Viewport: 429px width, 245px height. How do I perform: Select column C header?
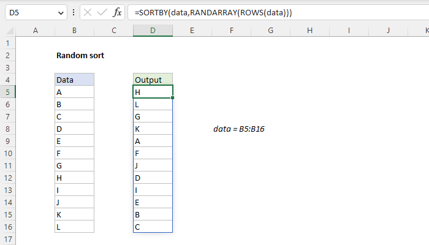click(x=114, y=31)
